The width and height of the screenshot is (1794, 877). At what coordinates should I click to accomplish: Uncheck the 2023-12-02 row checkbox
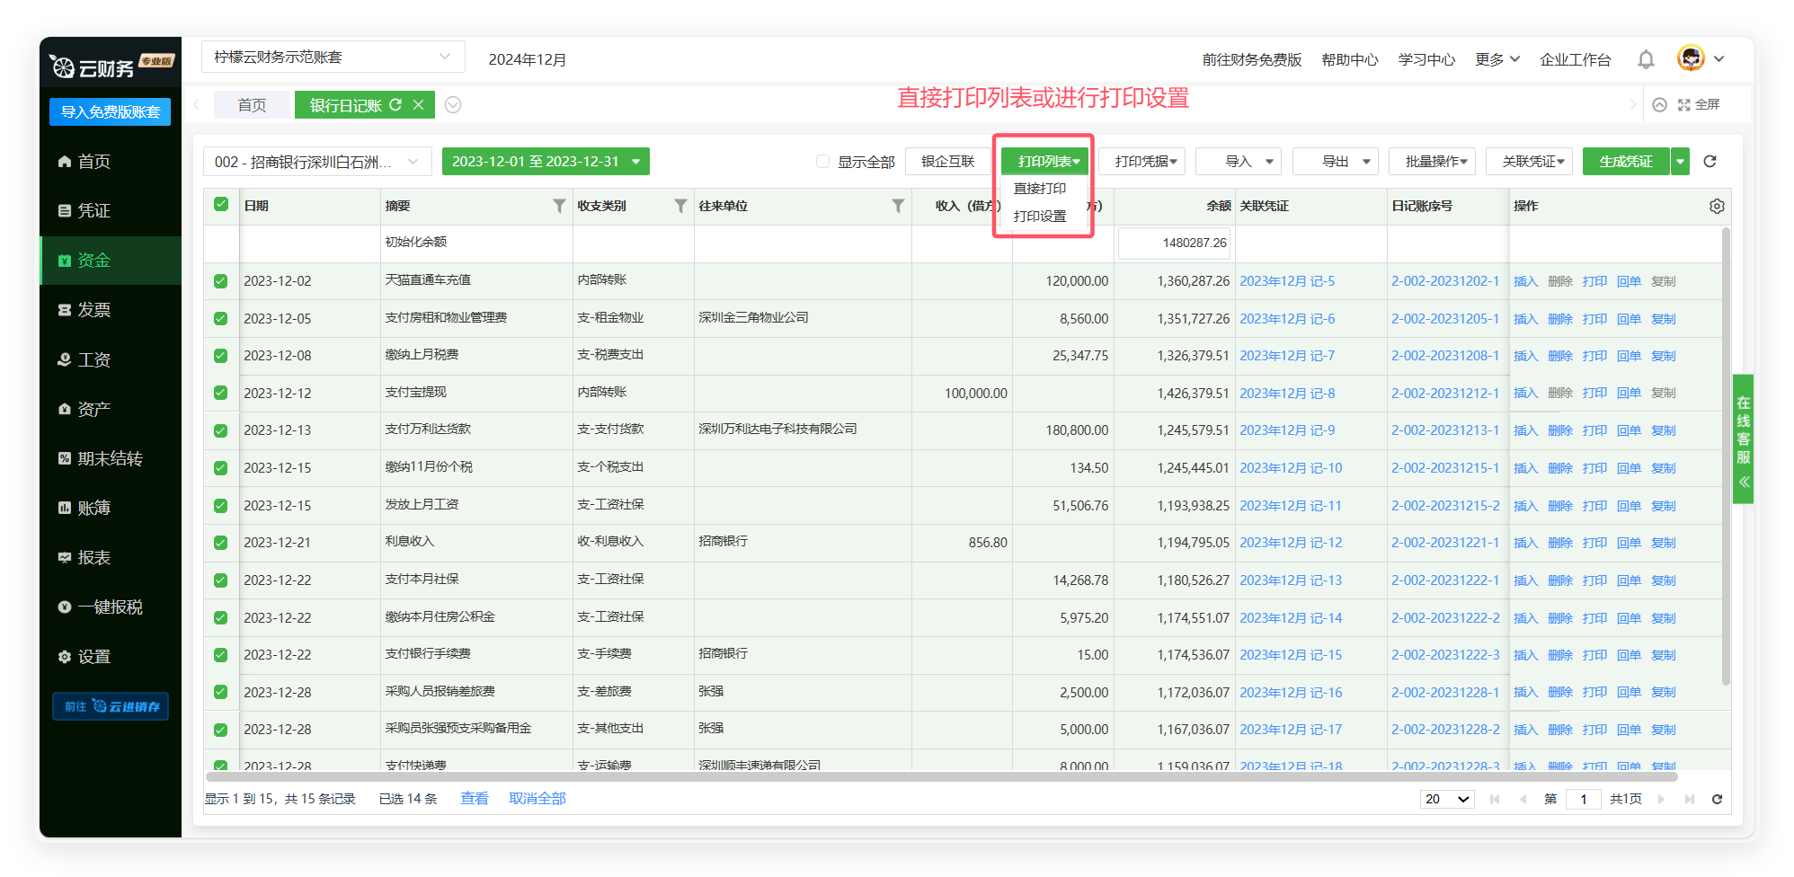221,281
